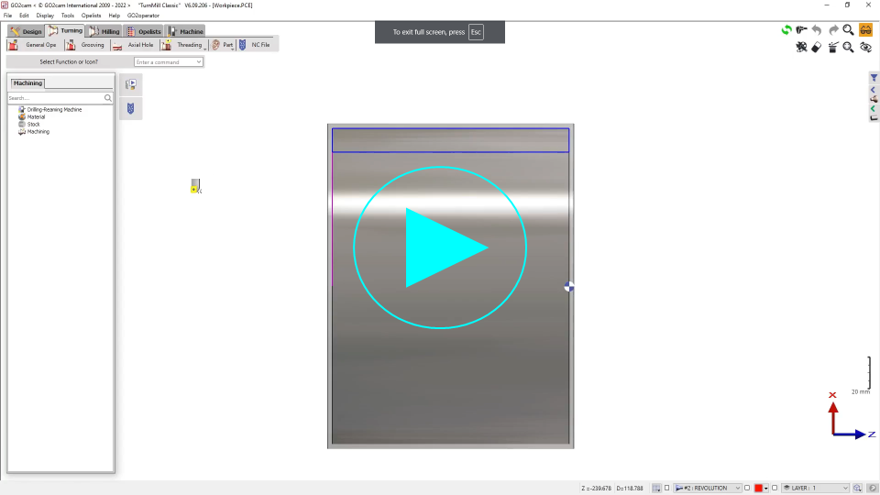880x495 pixels.
Task: Open the Display menu
Action: 45,16
